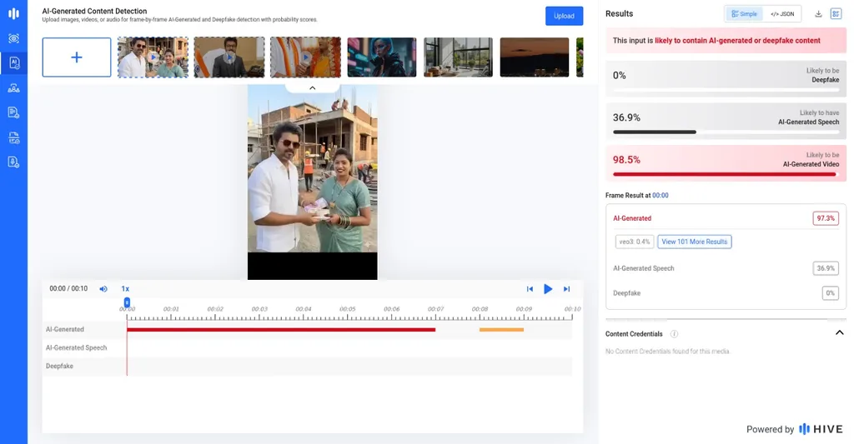Viewport: 854px width, 444px height.
Task: Open the eye-scan sidebar icon
Action: tap(13, 38)
